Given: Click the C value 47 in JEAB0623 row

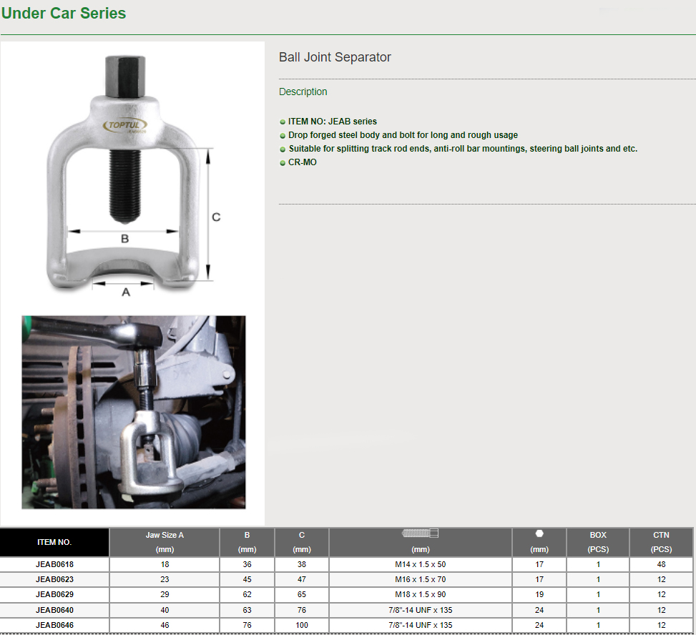Looking at the screenshot, I should coord(302,579).
